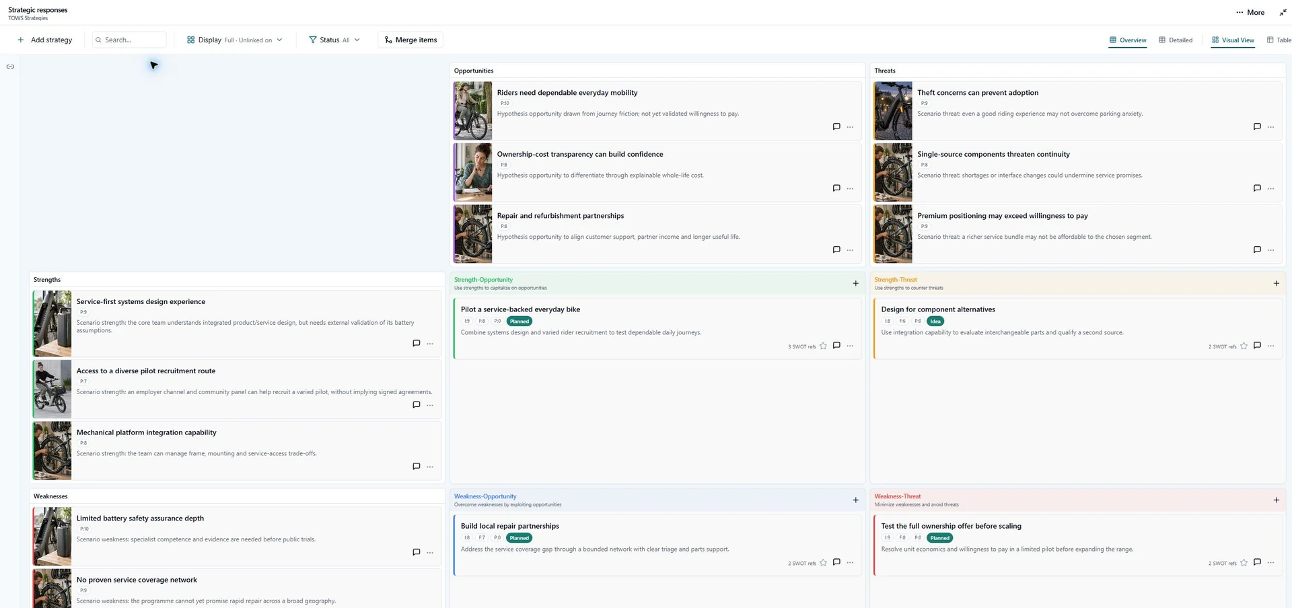The width and height of the screenshot is (1292, 608).
Task: Open more options for Service-first systems design experience
Action: pyautogui.click(x=430, y=343)
